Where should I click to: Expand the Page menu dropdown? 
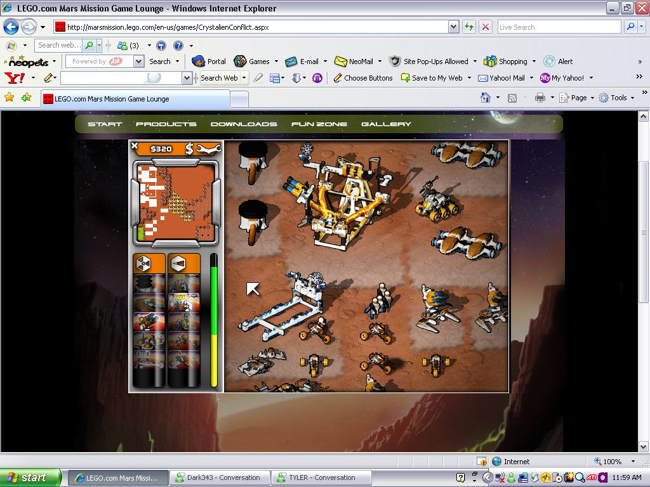click(x=592, y=98)
